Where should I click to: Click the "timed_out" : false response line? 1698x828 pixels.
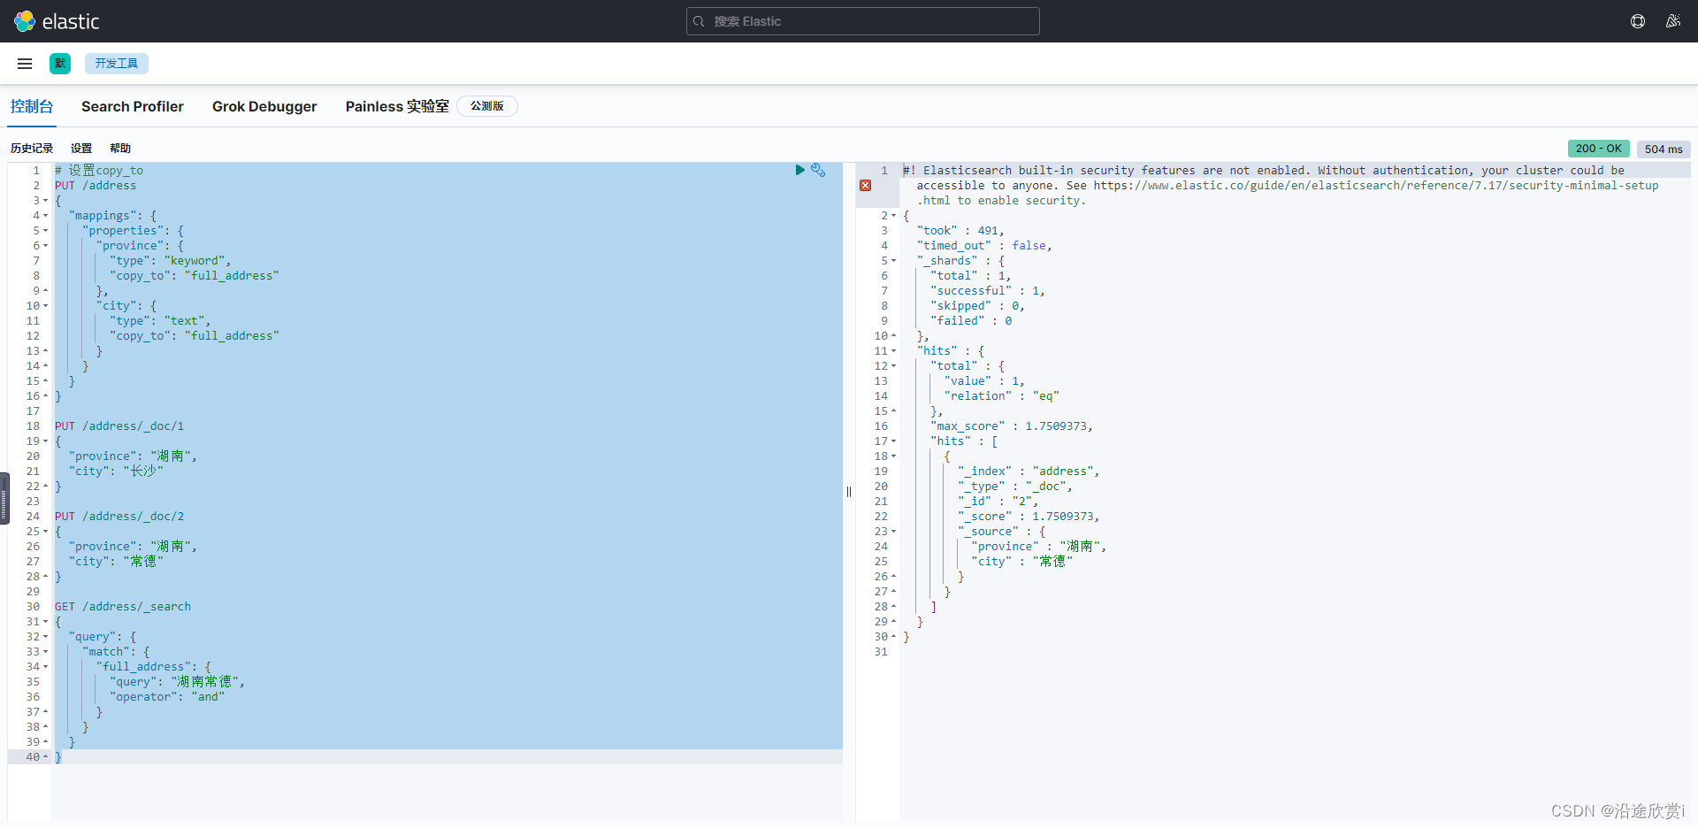tap(984, 246)
